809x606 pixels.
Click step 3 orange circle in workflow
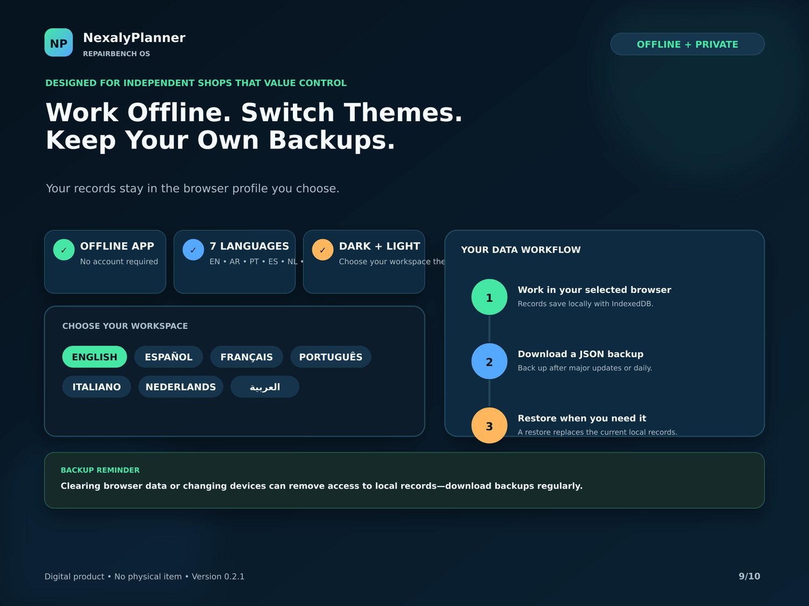(489, 426)
